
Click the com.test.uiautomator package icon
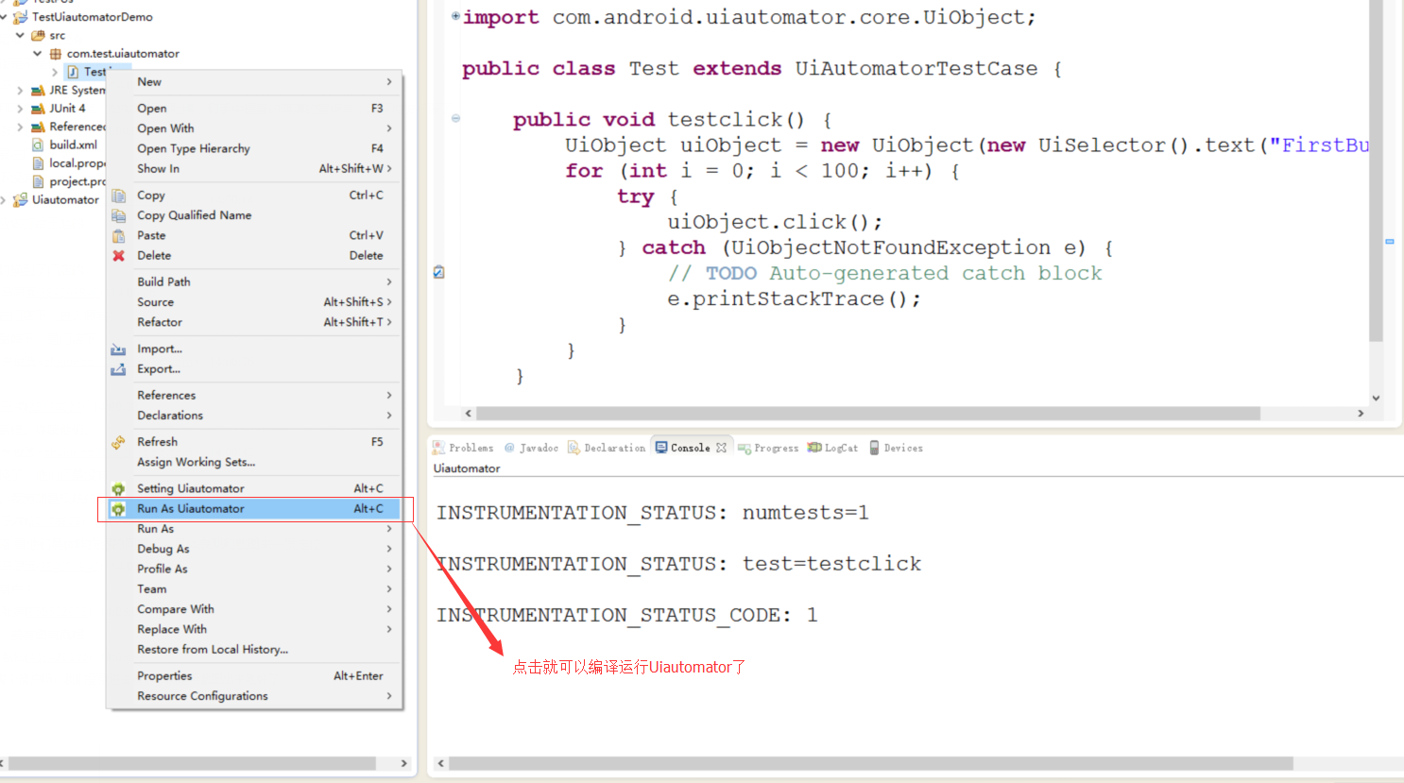click(x=56, y=54)
